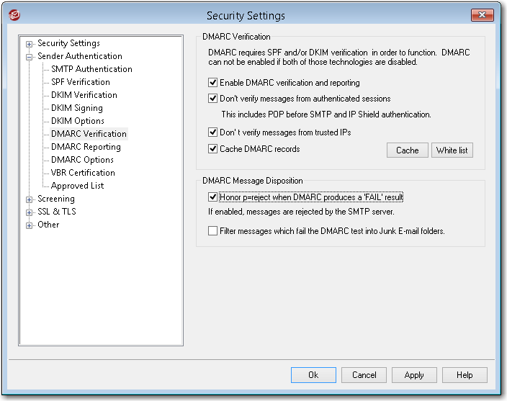Image resolution: width=507 pixels, height=401 pixels.
Task: Go to DMARC Reporting in the tree
Action: (86, 147)
